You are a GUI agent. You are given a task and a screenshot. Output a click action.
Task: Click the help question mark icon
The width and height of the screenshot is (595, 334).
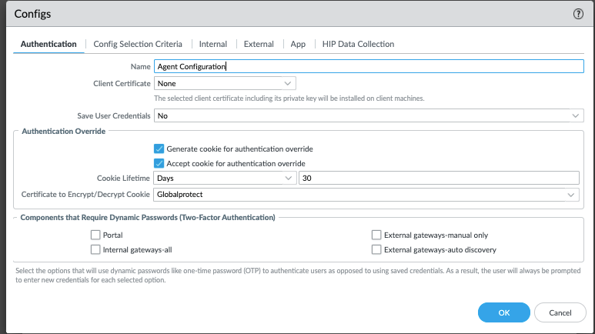[578, 14]
